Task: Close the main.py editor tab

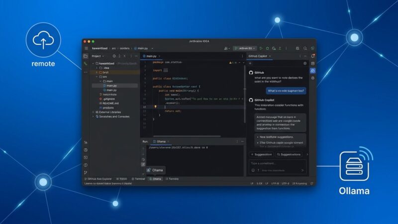Action: [159, 56]
